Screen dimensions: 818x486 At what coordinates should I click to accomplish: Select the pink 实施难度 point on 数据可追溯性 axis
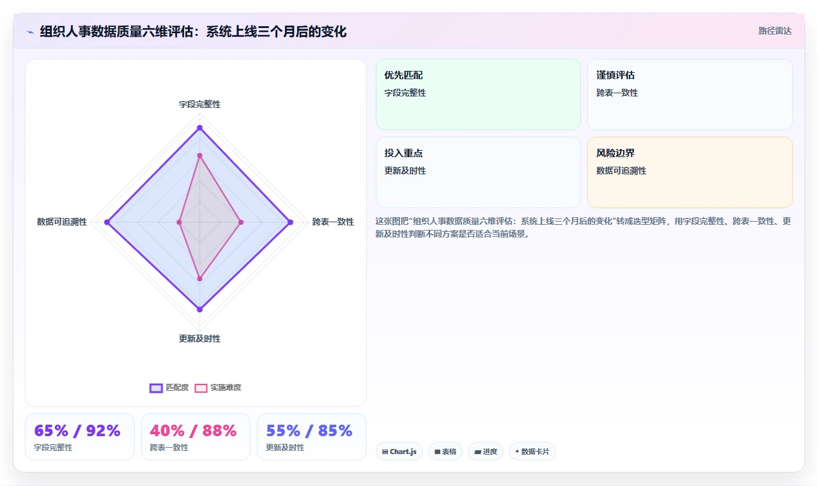pos(180,222)
